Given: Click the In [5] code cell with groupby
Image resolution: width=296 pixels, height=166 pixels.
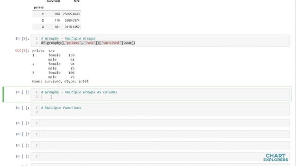Looking at the screenshot, I should 160,41.
